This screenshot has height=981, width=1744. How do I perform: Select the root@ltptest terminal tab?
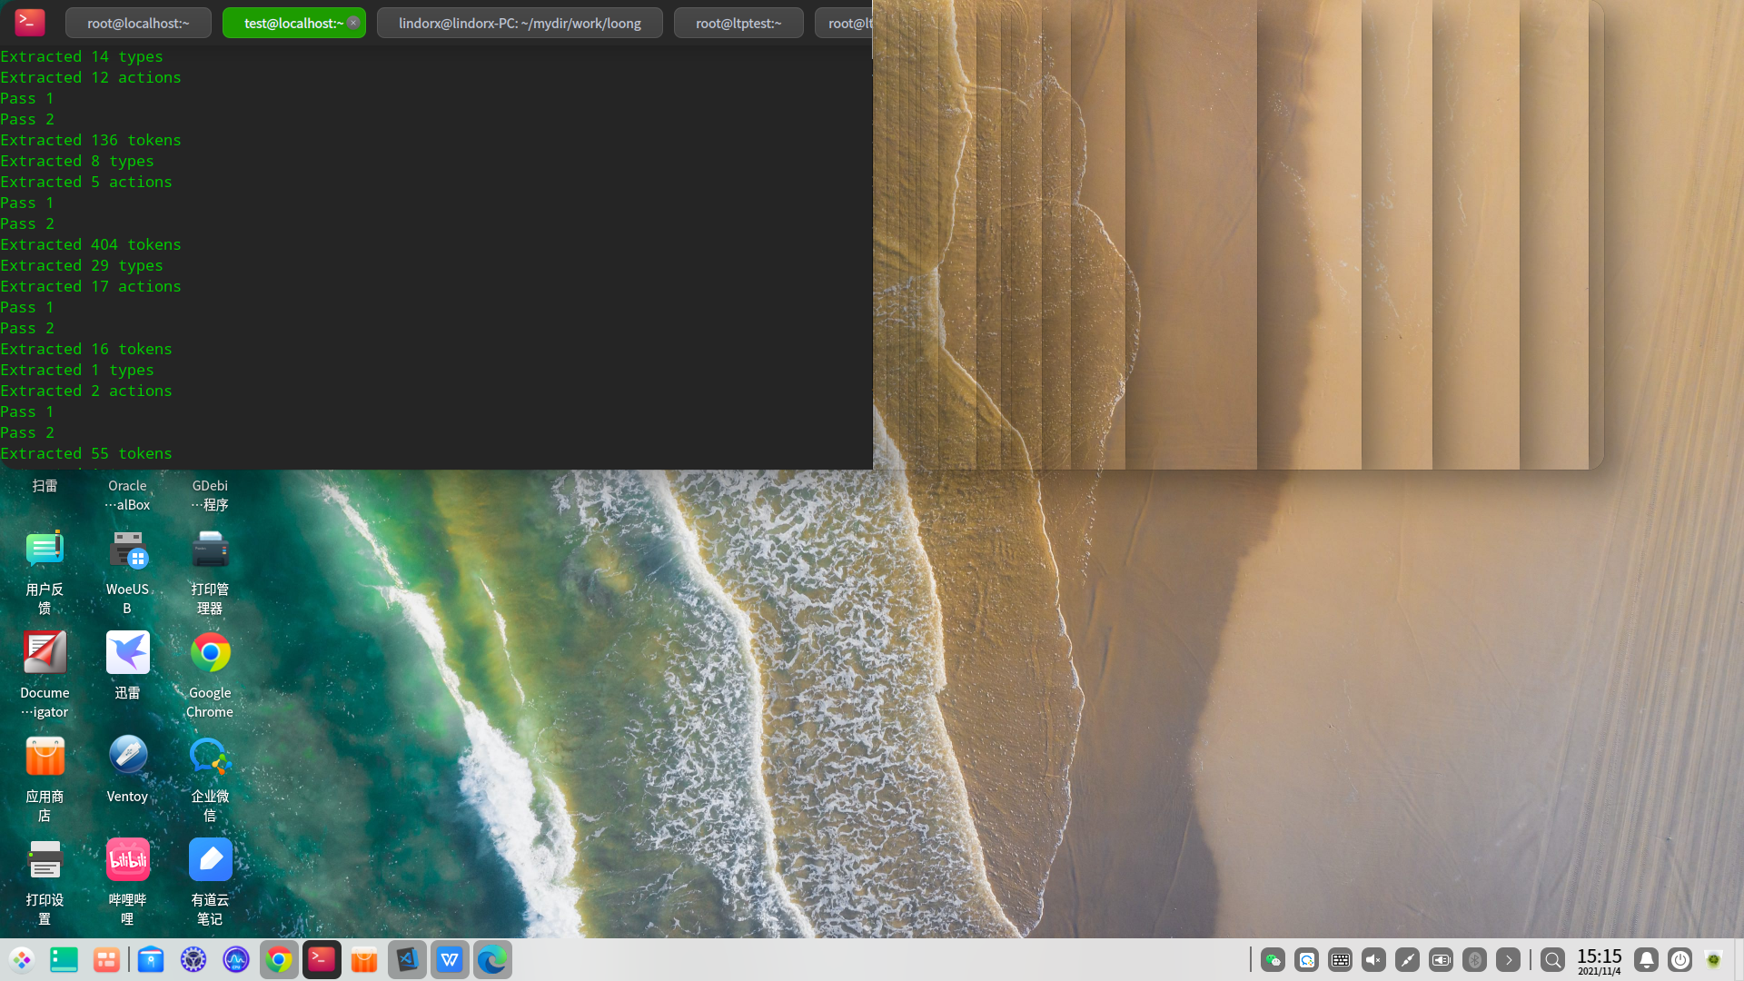(x=738, y=23)
